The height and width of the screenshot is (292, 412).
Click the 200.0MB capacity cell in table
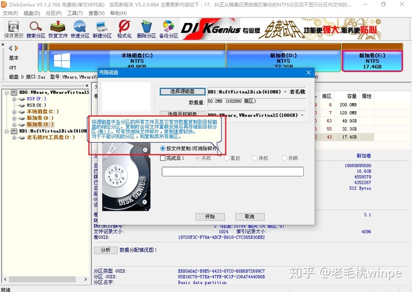pos(348,105)
